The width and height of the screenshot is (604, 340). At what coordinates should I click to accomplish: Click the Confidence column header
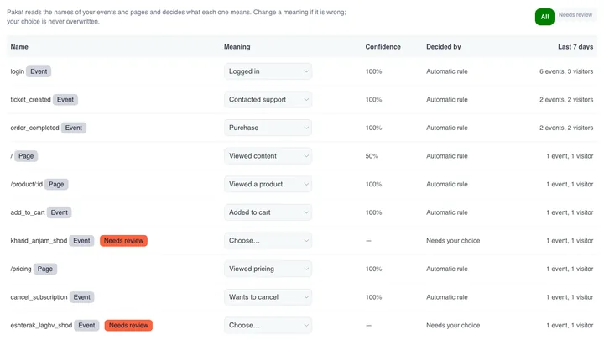(x=383, y=47)
